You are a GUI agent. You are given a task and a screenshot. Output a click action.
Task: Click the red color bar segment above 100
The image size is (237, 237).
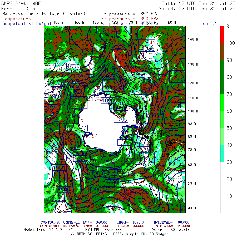[x=222, y=34]
